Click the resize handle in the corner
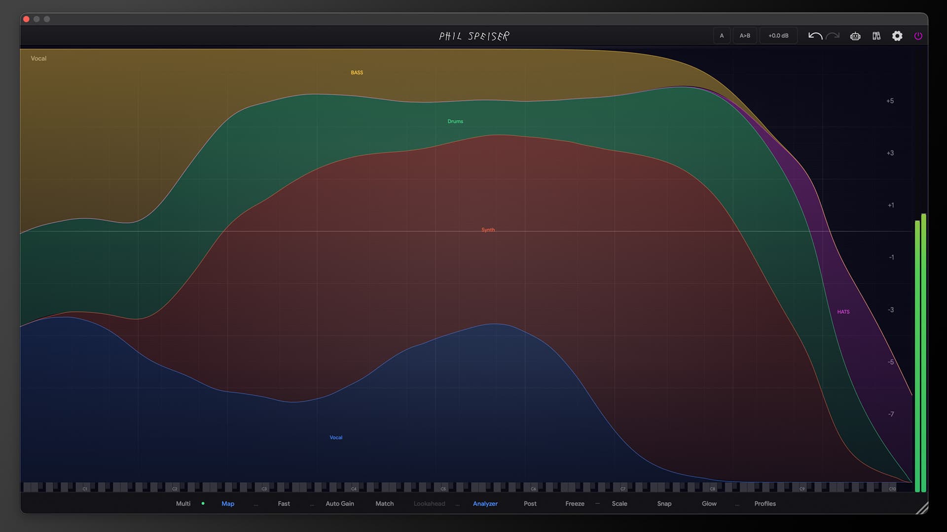947x532 pixels. click(x=921, y=508)
